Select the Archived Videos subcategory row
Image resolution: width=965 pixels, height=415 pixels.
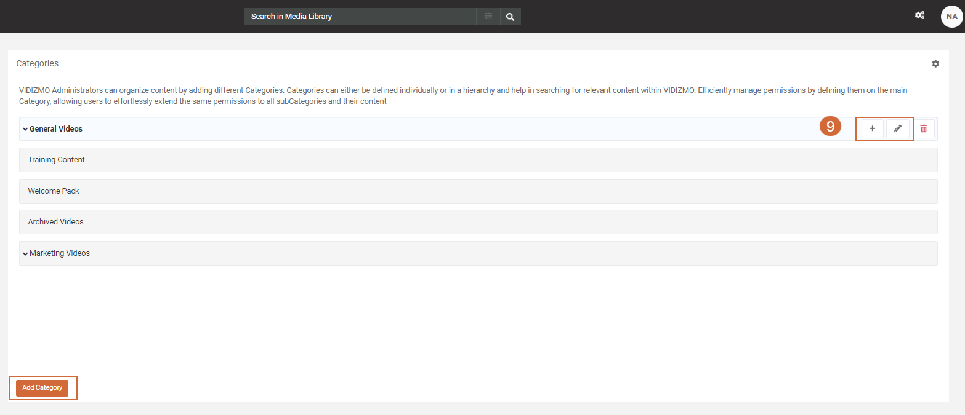pyautogui.click(x=56, y=222)
